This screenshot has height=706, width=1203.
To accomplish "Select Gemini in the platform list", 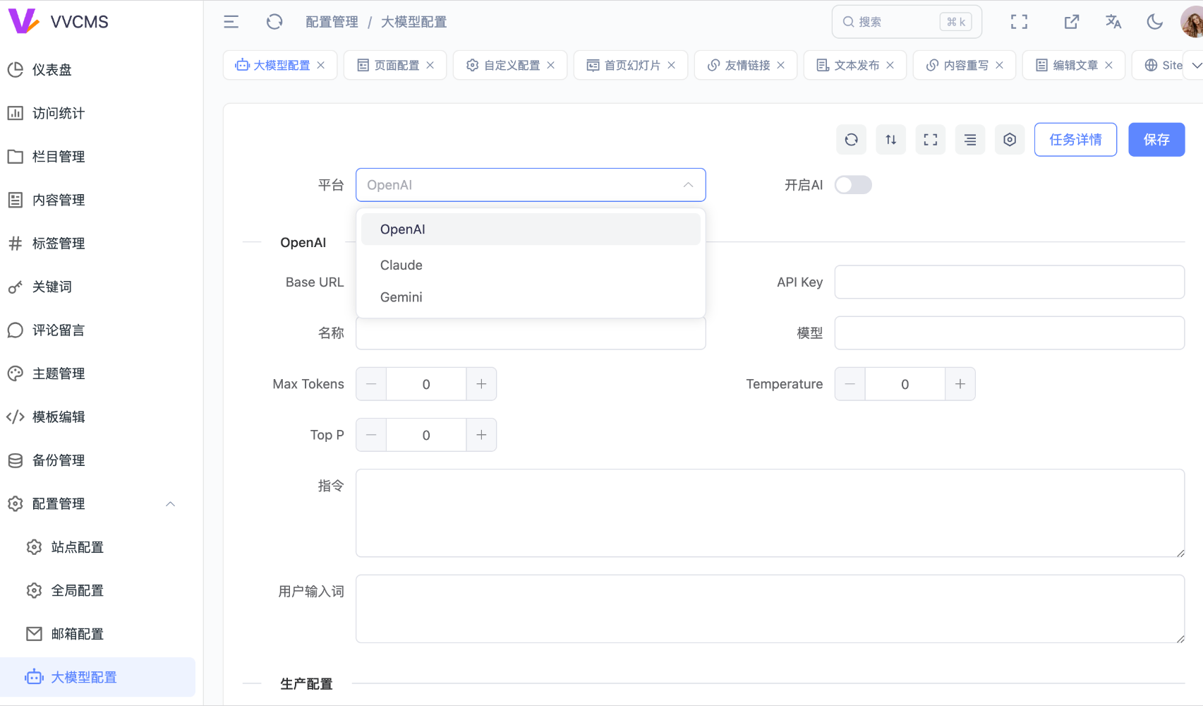I will pyautogui.click(x=531, y=297).
